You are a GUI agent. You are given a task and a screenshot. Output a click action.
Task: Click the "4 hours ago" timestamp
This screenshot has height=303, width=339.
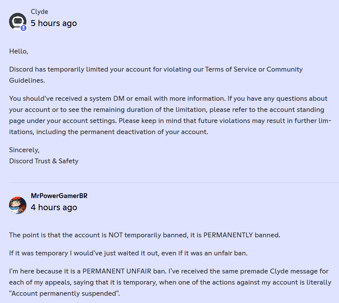pyautogui.click(x=54, y=207)
